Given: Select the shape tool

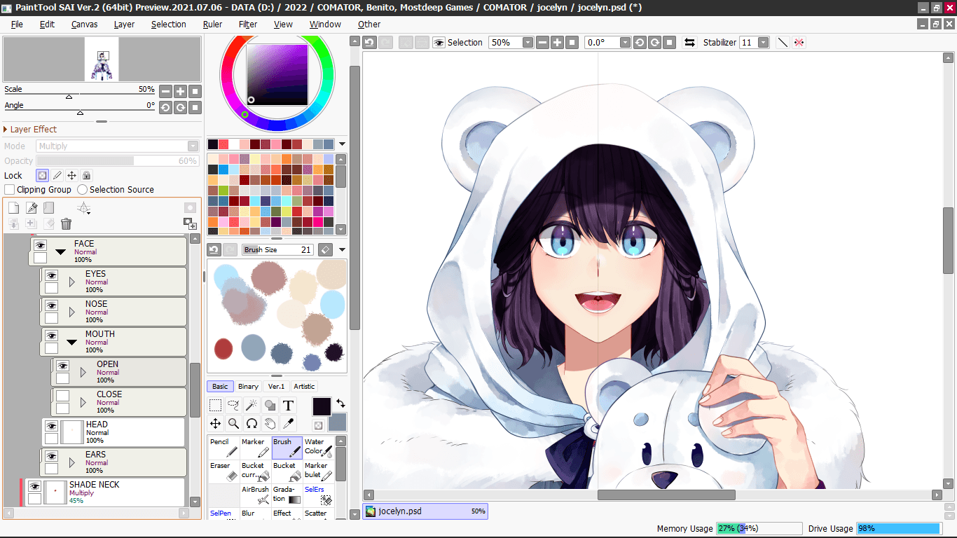Looking at the screenshot, I should [270, 405].
